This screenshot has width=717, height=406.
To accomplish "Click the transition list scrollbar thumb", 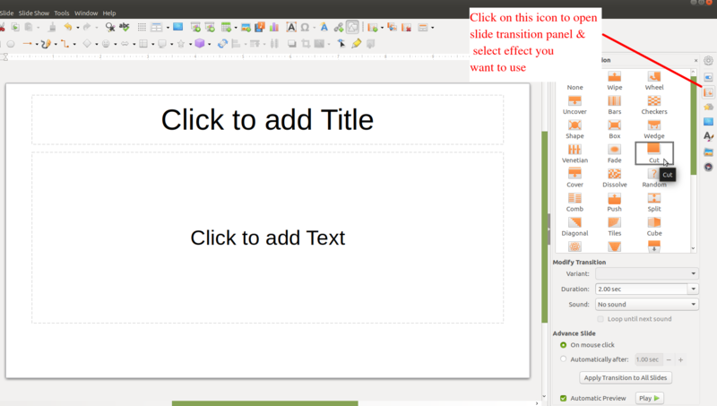I will click(x=693, y=125).
